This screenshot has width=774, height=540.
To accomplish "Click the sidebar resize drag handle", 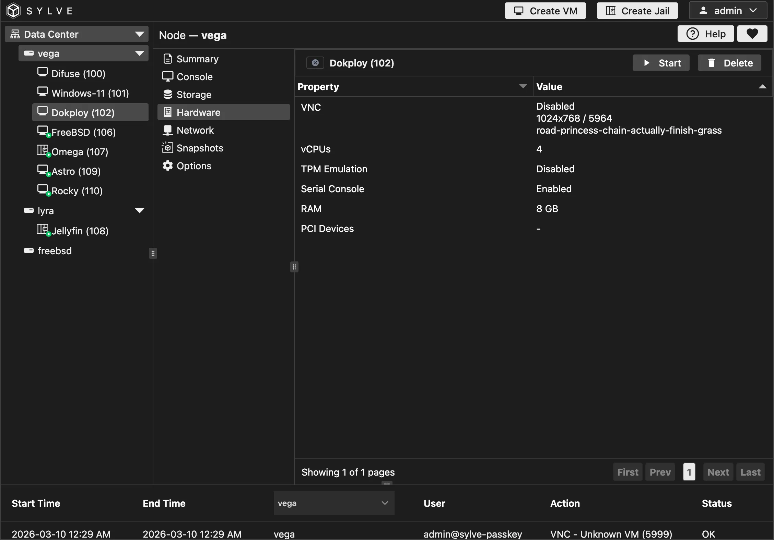I will [153, 253].
